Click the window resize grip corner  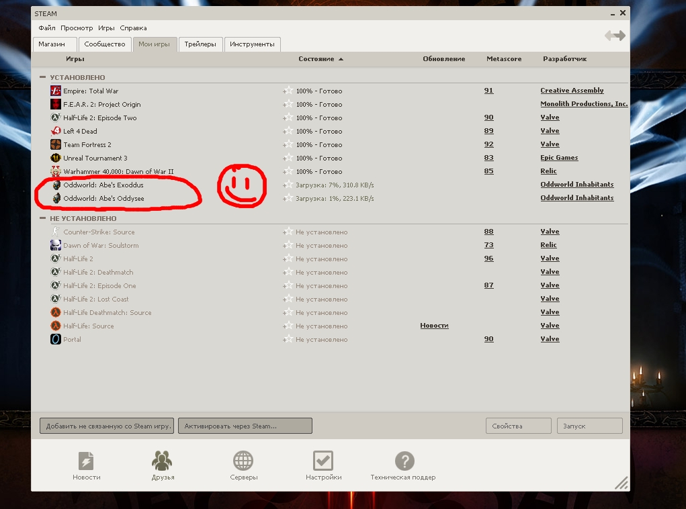pyautogui.click(x=621, y=482)
